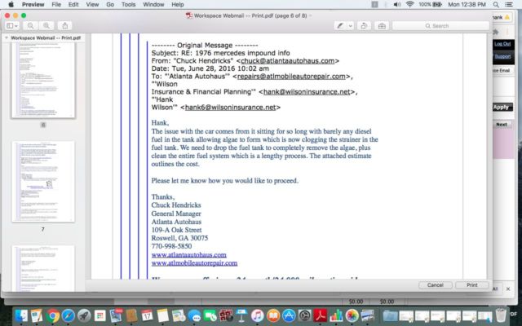Image resolution: width=522 pixels, height=326 pixels.
Task: Click Support link in background webmail
Action: coord(502,56)
